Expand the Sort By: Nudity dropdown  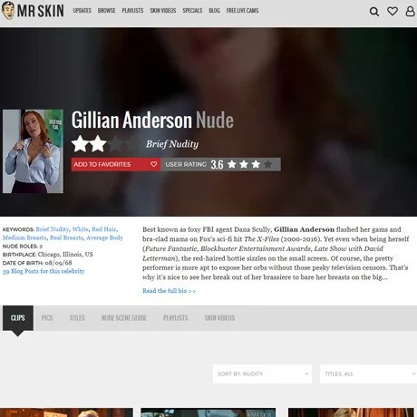point(262,373)
